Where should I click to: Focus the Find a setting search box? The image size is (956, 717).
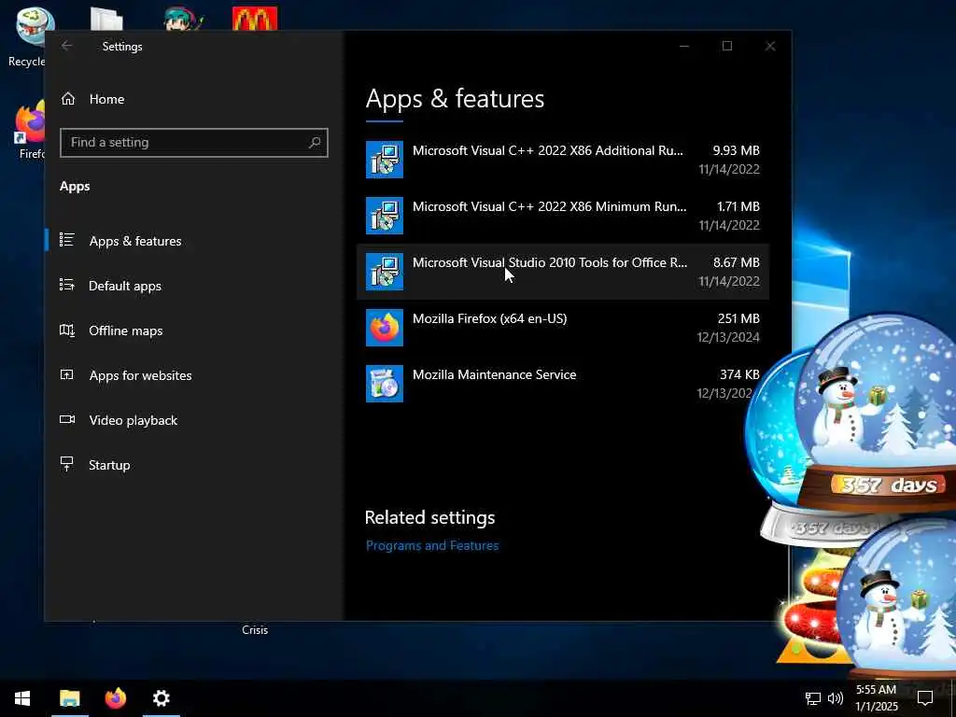tap(194, 142)
